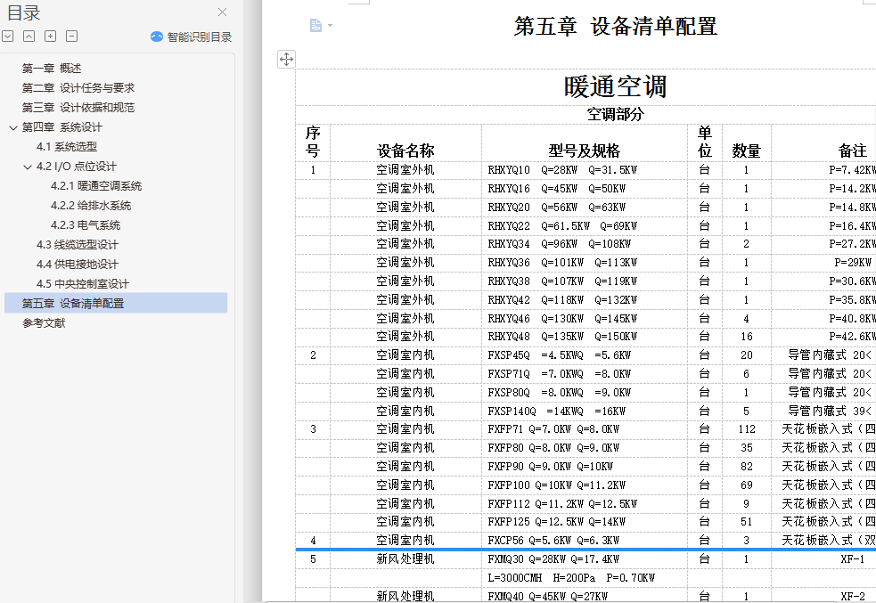Jump to 4.2.3 电气系统
This screenshot has height=603, width=876.
86,225
